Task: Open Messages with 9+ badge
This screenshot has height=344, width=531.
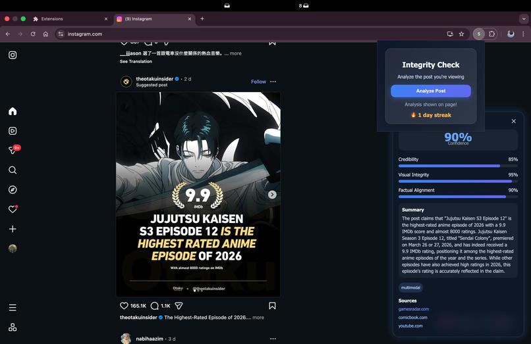Action: tap(14, 150)
